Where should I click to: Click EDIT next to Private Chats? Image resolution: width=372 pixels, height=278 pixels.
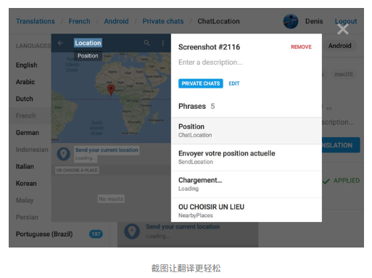tap(234, 83)
